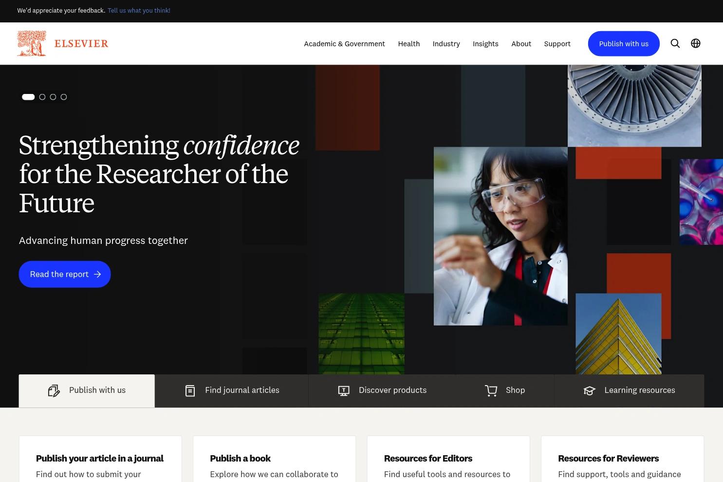723x482 pixels.
Task: Open the Insights menu
Action: click(485, 44)
